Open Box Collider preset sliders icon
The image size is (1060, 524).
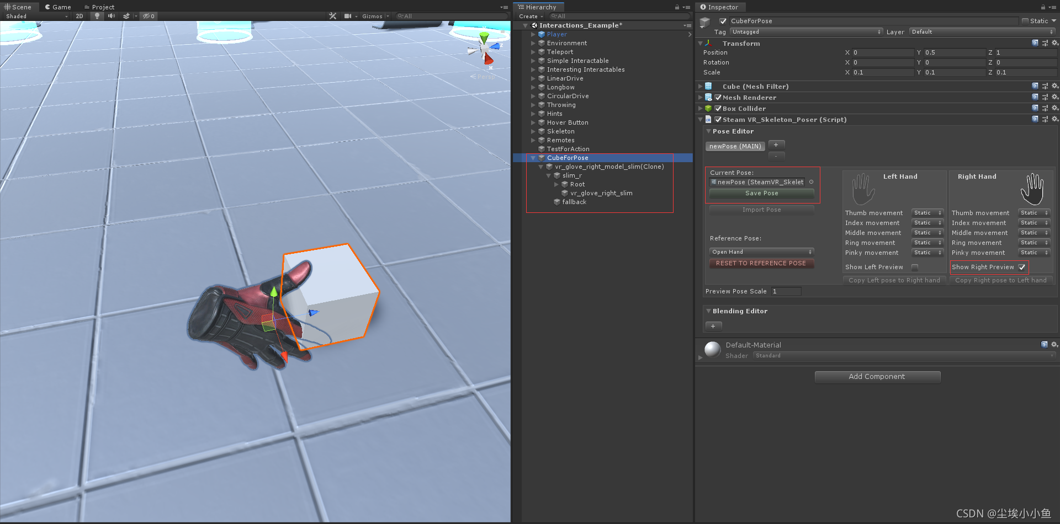coord(1045,108)
